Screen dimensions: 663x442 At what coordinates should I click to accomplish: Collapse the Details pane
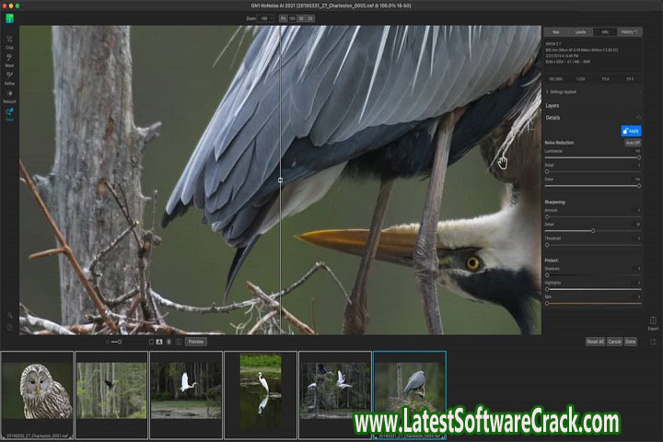point(552,118)
